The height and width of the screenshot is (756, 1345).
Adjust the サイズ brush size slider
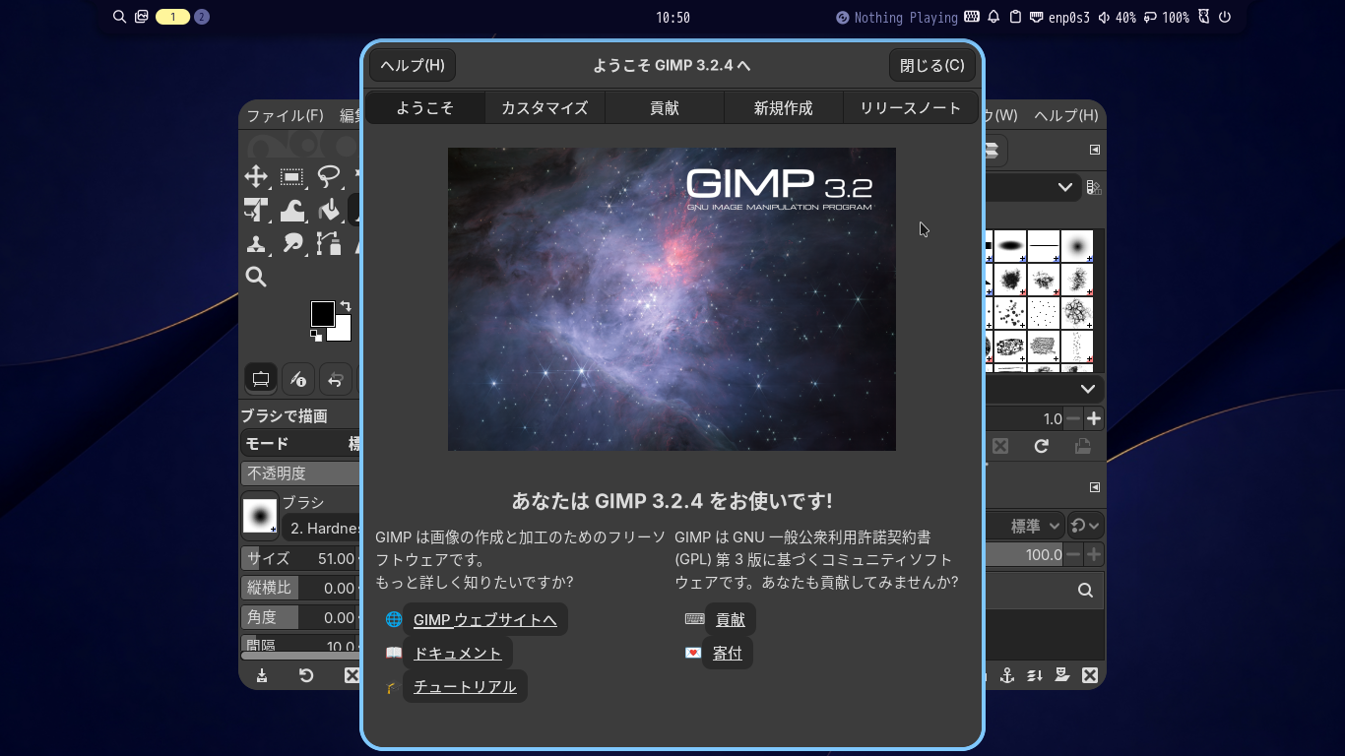coord(301,558)
